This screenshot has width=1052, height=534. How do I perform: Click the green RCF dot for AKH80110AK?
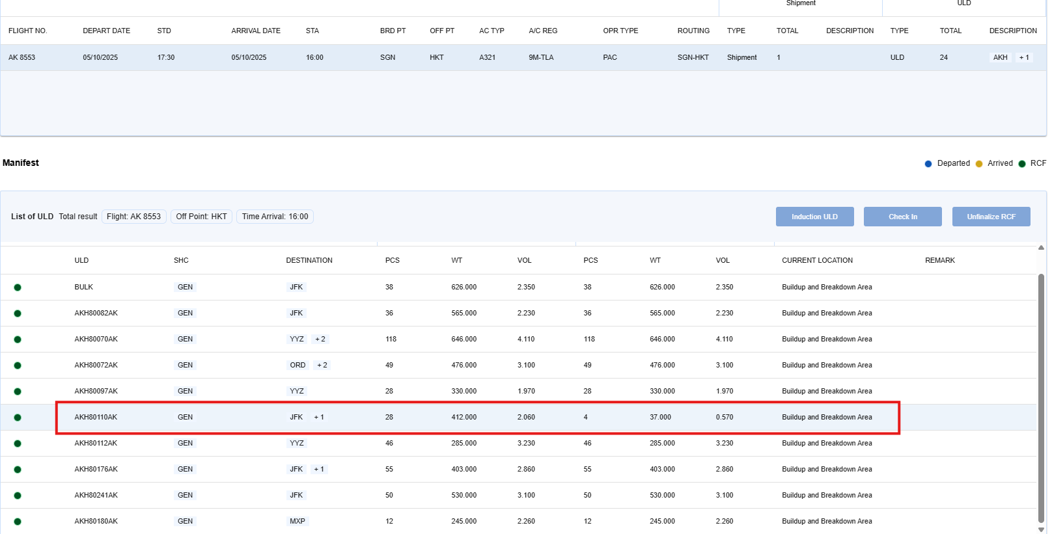[x=18, y=418]
